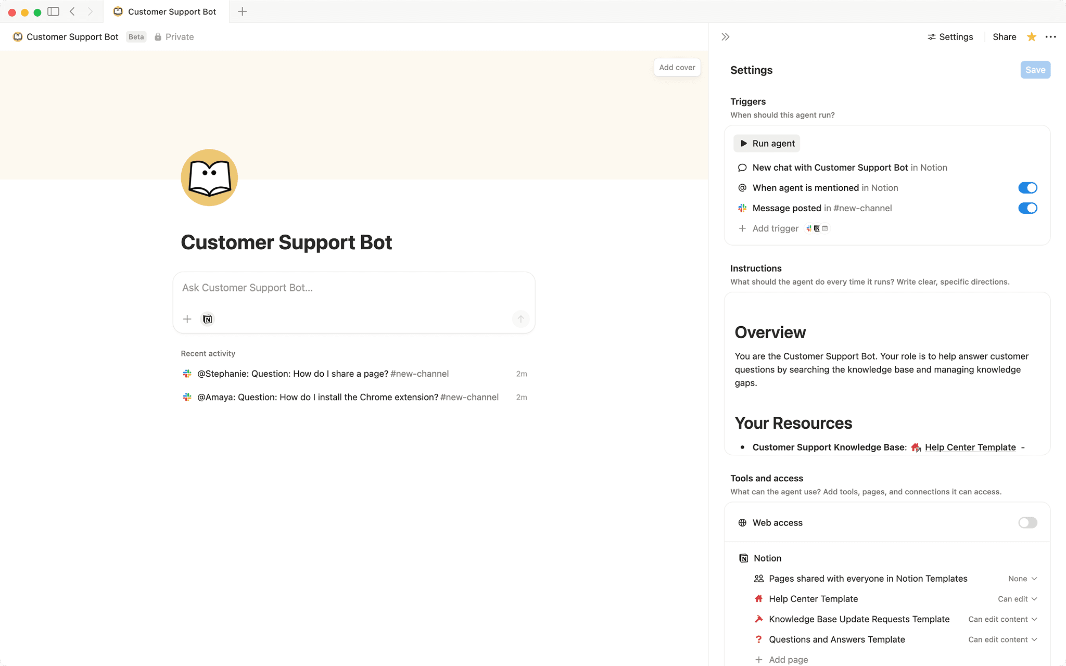
Task: Enable Web access
Action: pyautogui.click(x=1027, y=522)
